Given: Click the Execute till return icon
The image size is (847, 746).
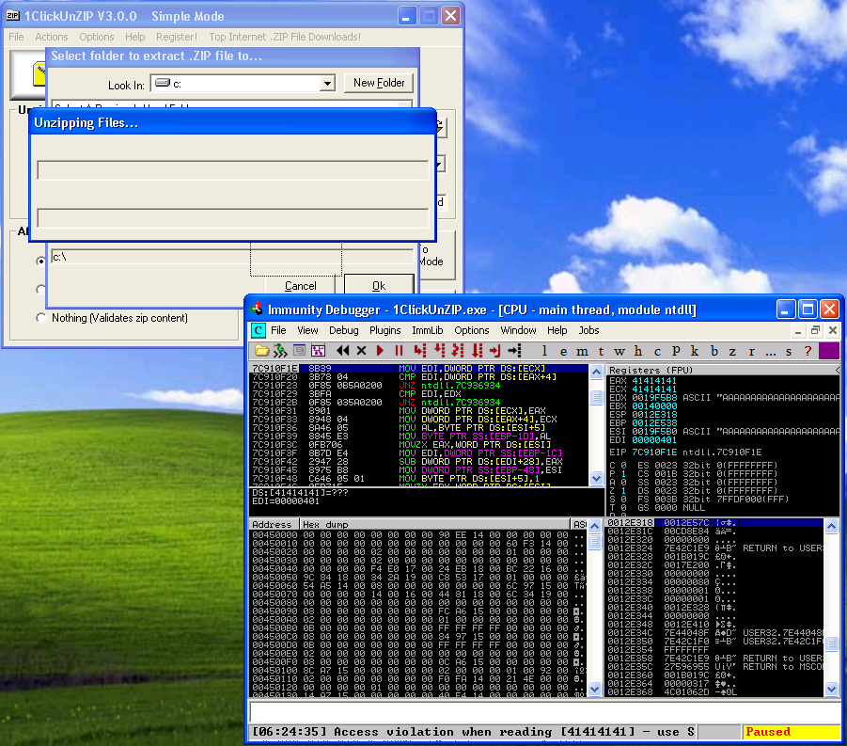Looking at the screenshot, I should [494, 351].
